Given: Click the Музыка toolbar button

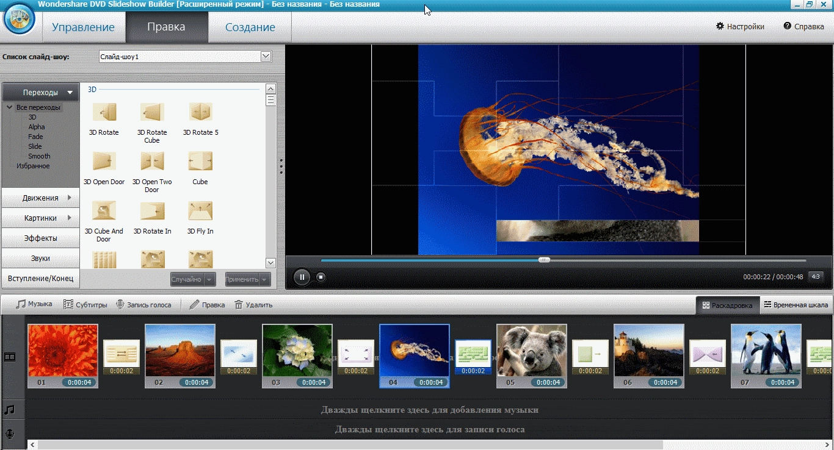Looking at the screenshot, I should 34,304.
